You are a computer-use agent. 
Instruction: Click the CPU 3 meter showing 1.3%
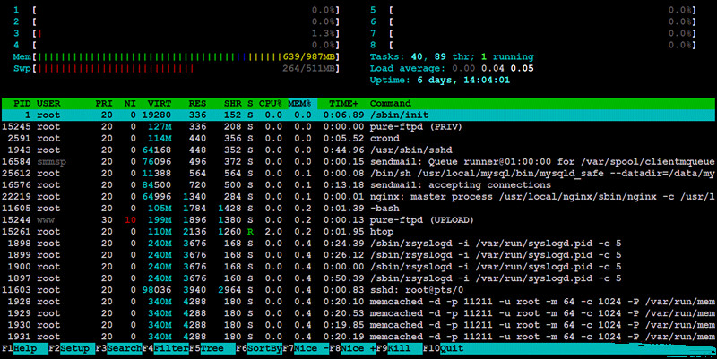pyautogui.click(x=176, y=33)
